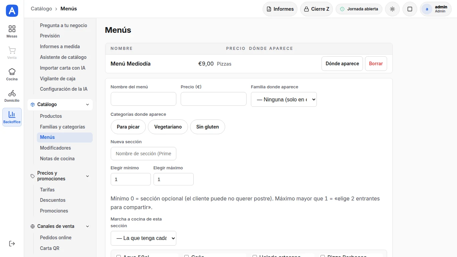Screen dimensions: 457x257
Task: Toggle the Vegetariano category chip
Action: tap(168, 127)
